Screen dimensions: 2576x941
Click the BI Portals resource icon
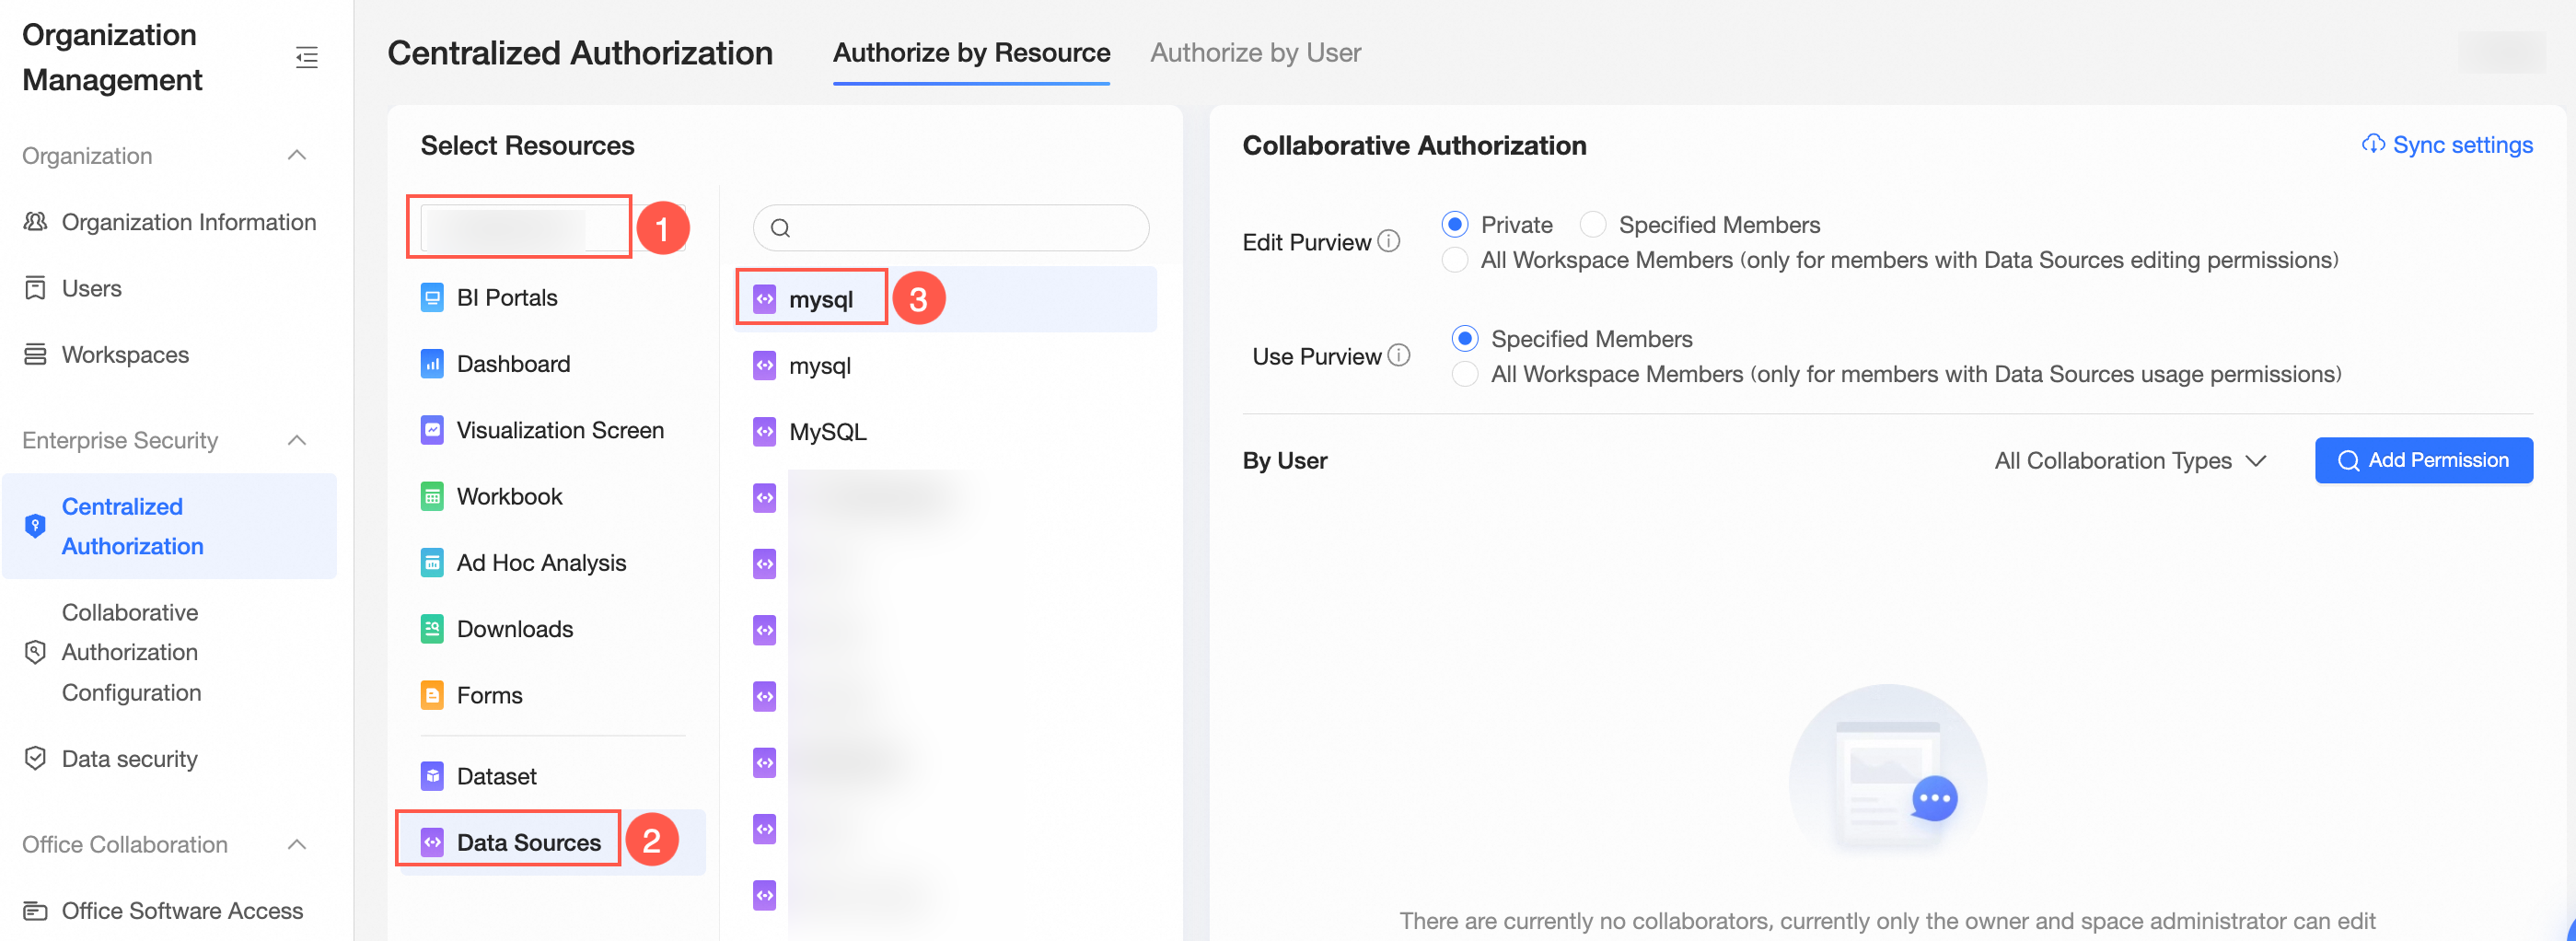(x=432, y=297)
